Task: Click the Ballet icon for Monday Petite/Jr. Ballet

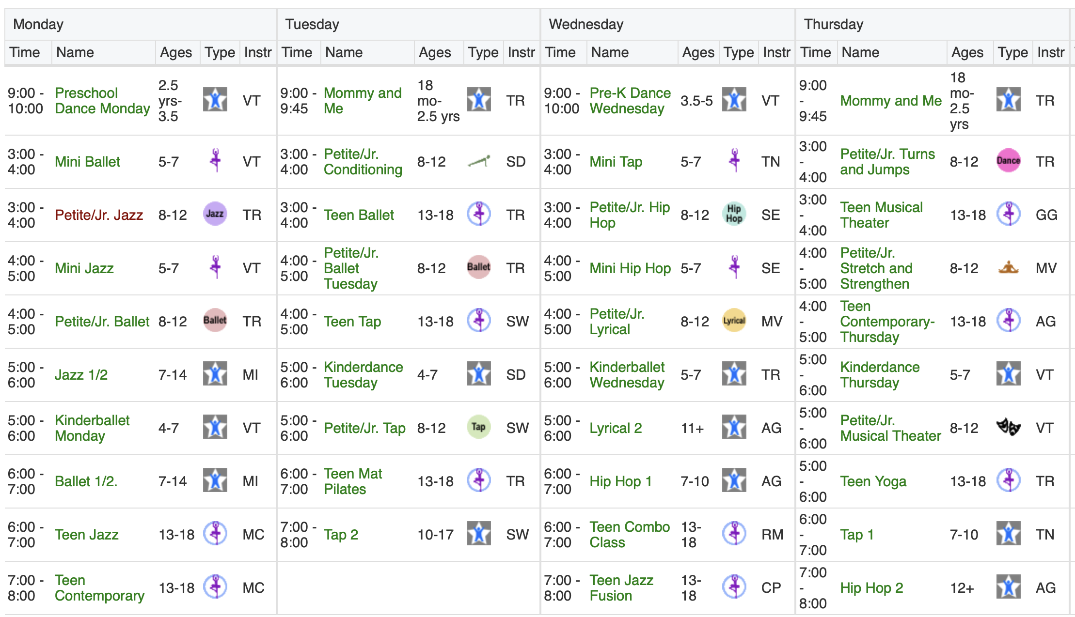Action: point(215,321)
